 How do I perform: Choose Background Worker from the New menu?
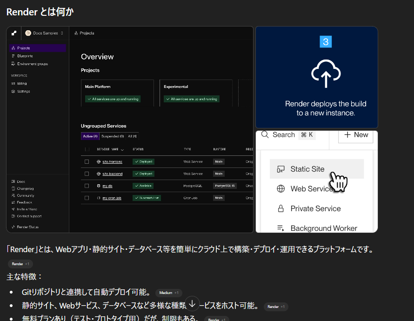[317, 227]
